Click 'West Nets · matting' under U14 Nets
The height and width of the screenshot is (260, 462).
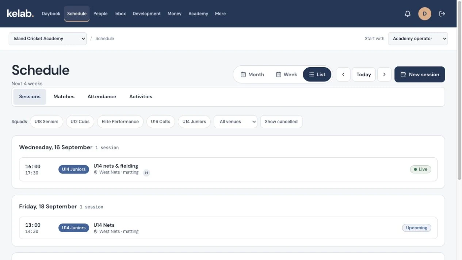click(119, 232)
